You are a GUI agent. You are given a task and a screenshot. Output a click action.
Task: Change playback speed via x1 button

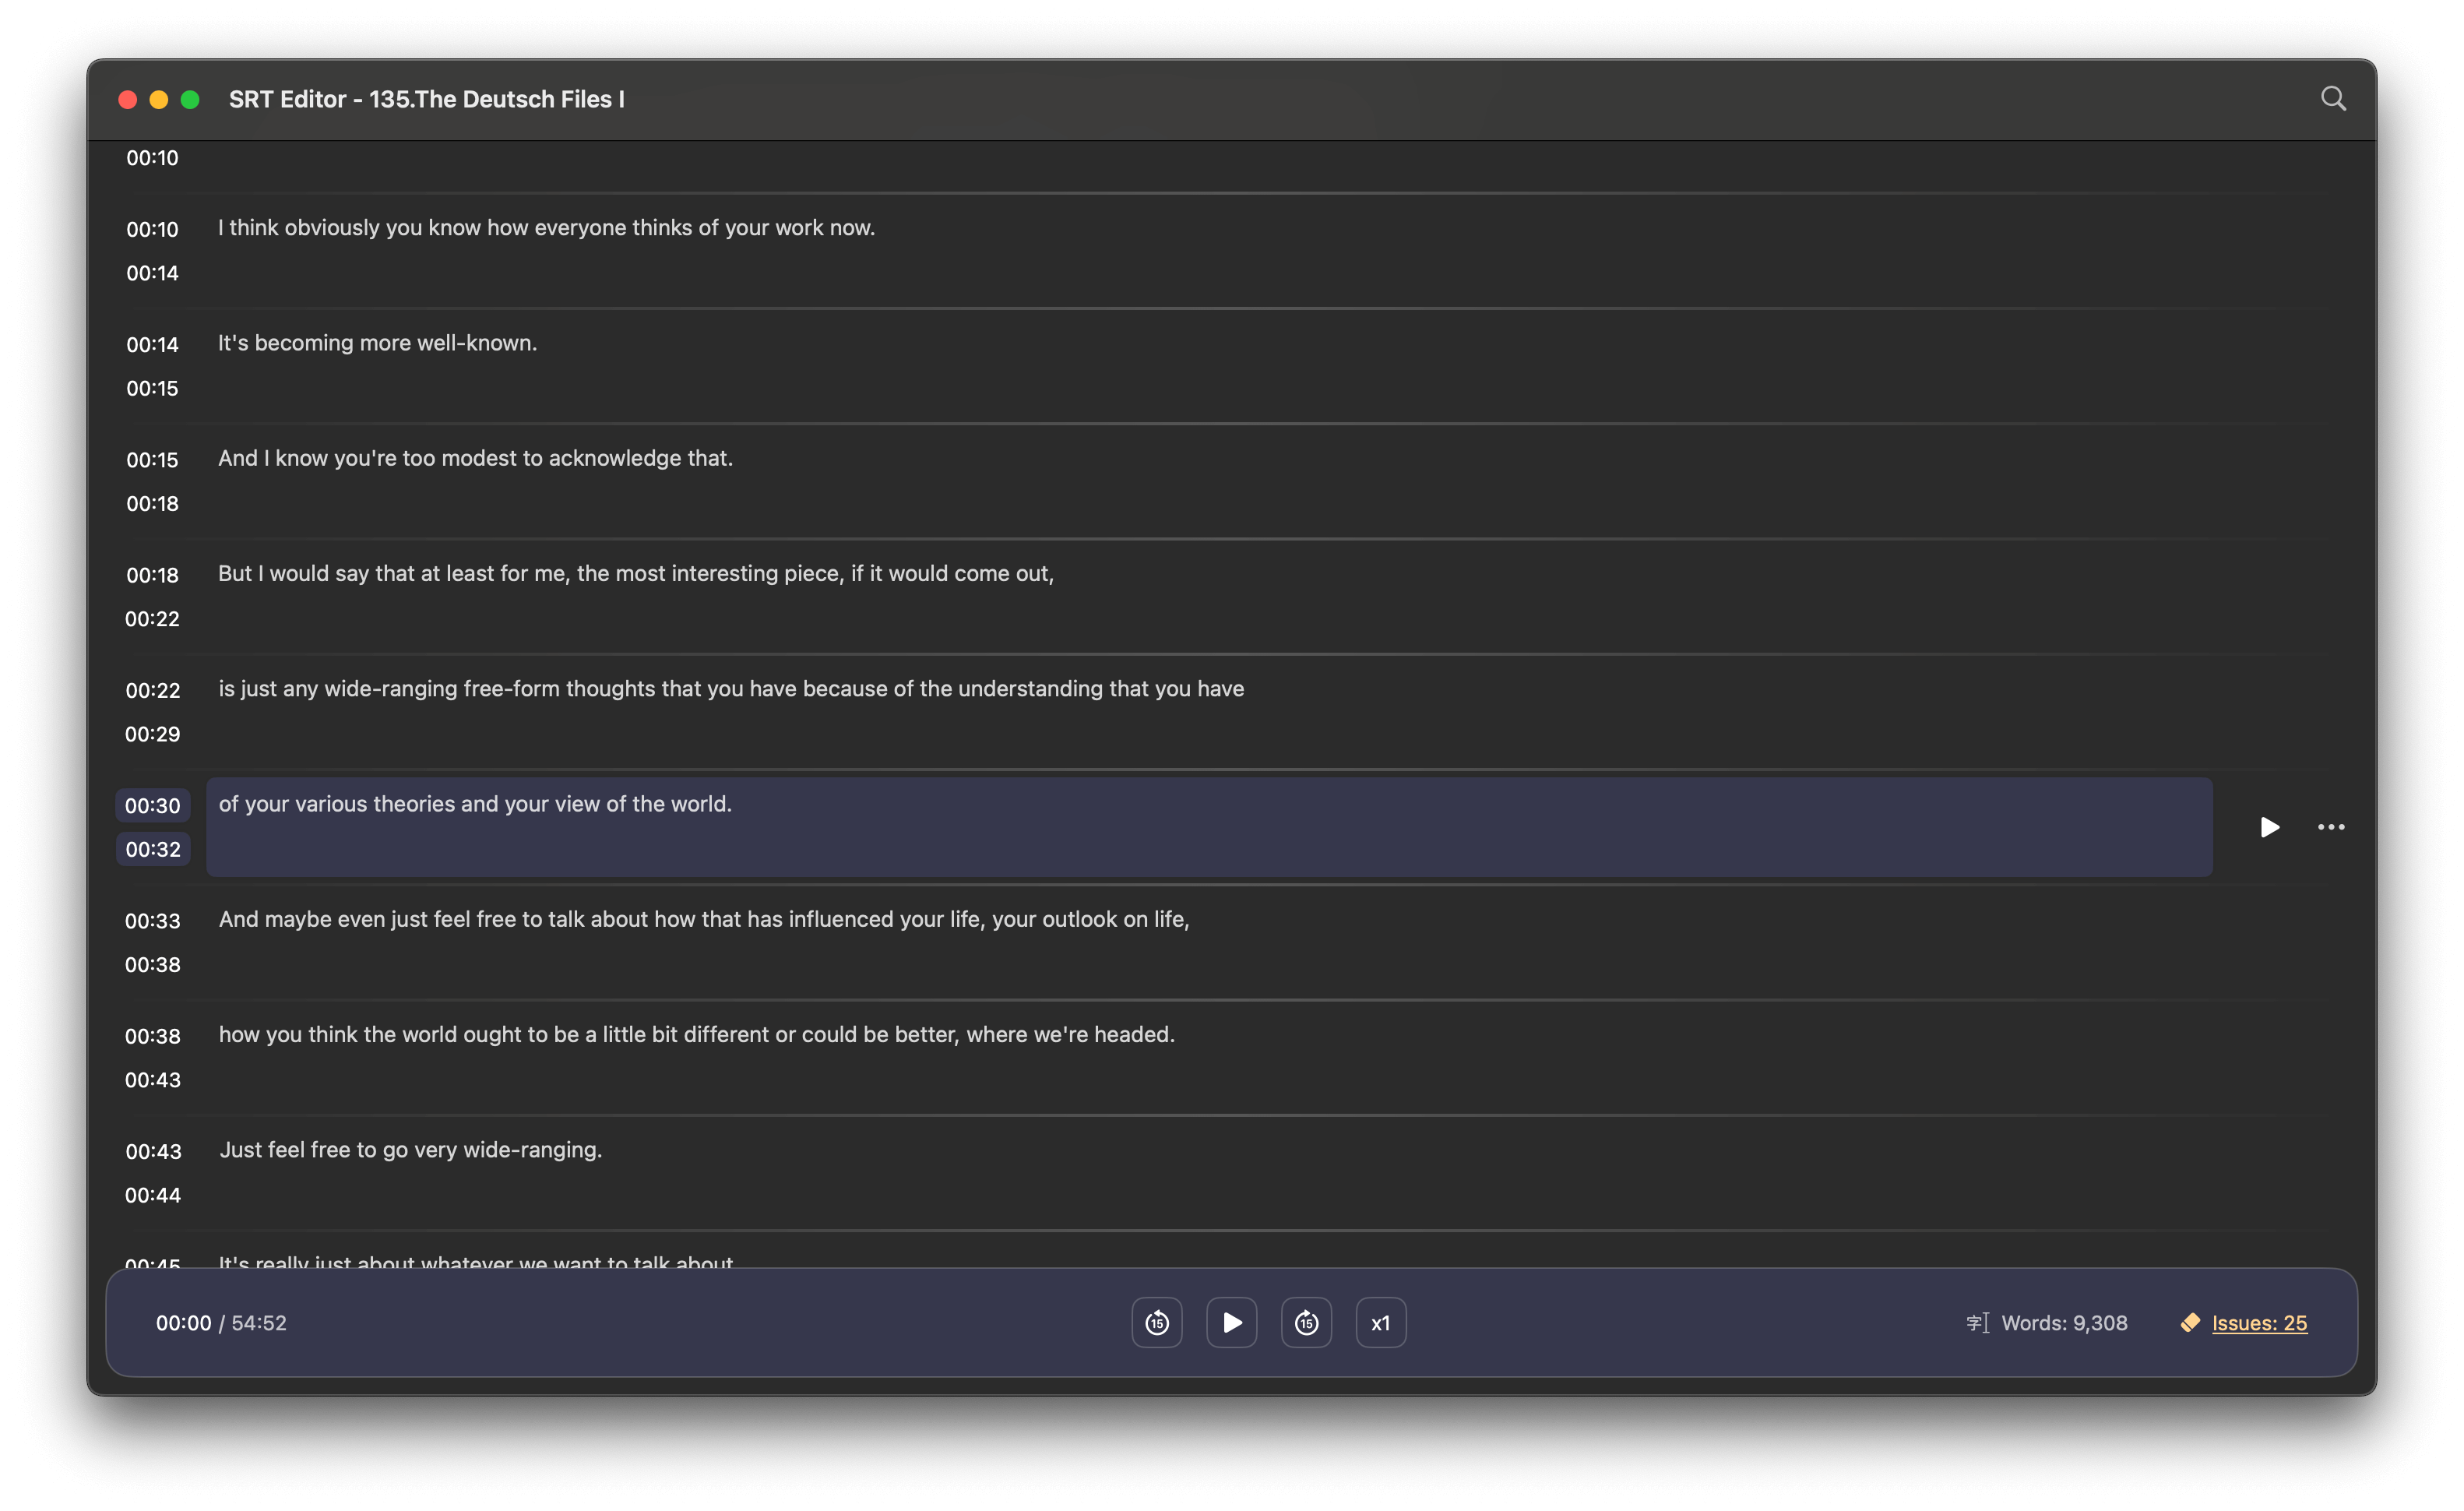click(x=1381, y=1322)
